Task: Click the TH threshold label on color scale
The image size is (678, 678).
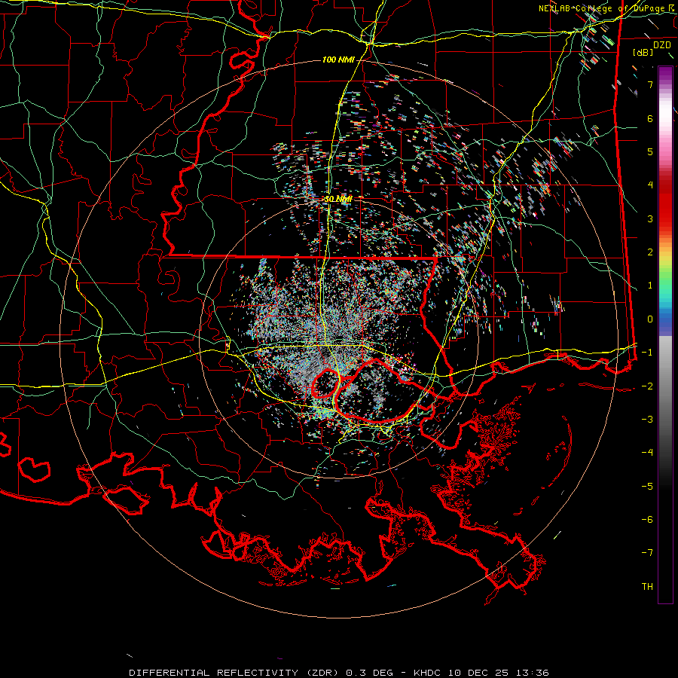Action: point(647,587)
